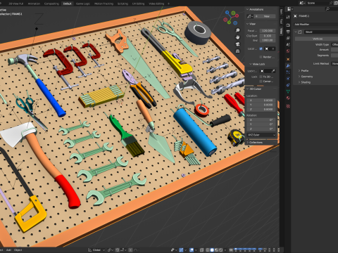The width and height of the screenshot is (338, 253).
Task: Edit 3D Cursor Location X field
Action: click(x=262, y=100)
